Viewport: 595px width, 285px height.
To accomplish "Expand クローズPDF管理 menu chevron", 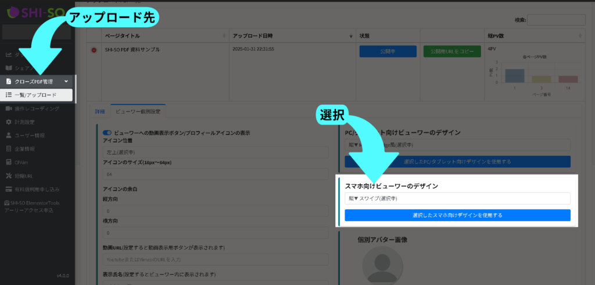I will click(x=66, y=81).
